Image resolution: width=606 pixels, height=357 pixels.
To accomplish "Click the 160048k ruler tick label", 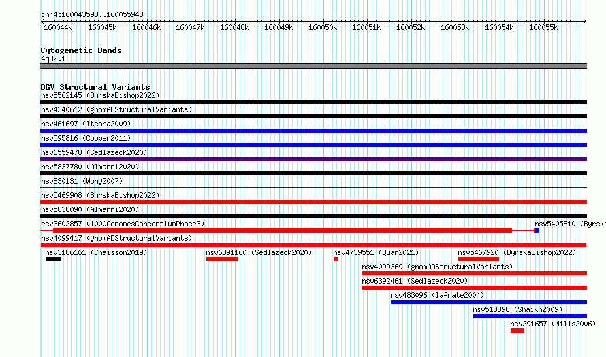I will pyautogui.click(x=234, y=27).
